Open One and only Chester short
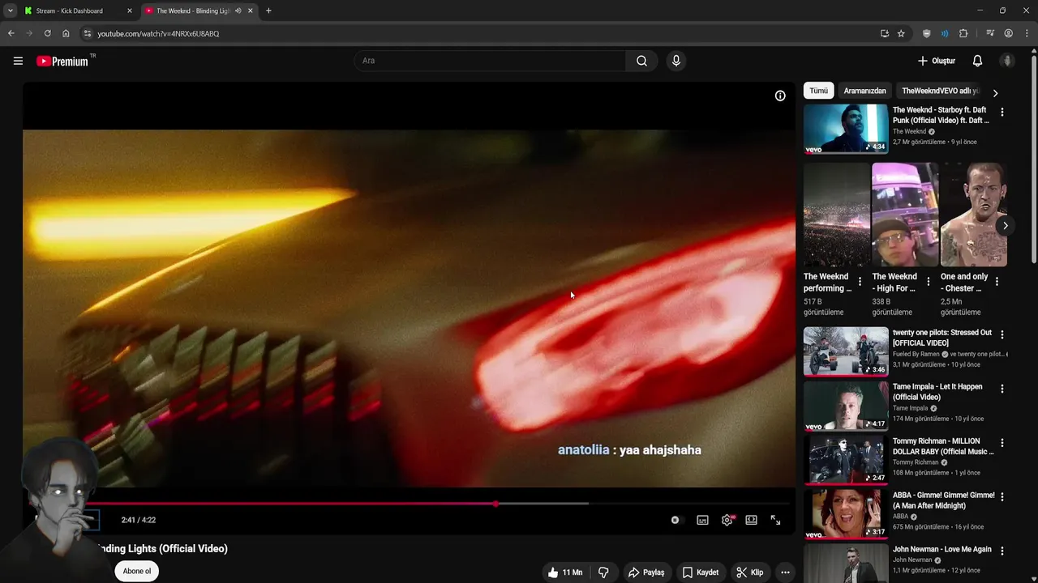The height and width of the screenshot is (583, 1038). point(973,215)
